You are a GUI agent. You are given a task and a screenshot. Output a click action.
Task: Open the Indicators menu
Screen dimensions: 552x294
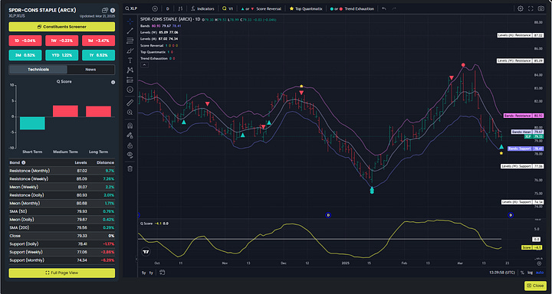(x=202, y=8)
